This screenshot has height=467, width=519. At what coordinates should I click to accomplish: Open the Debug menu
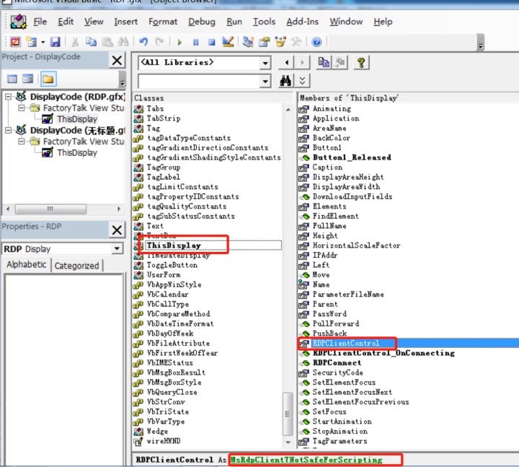202,22
